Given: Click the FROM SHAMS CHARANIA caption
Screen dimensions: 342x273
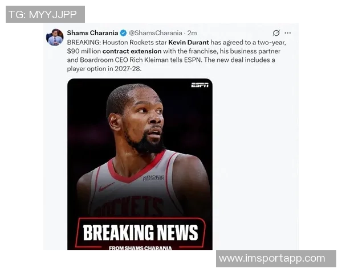Looking at the screenshot, I should 140,248.
